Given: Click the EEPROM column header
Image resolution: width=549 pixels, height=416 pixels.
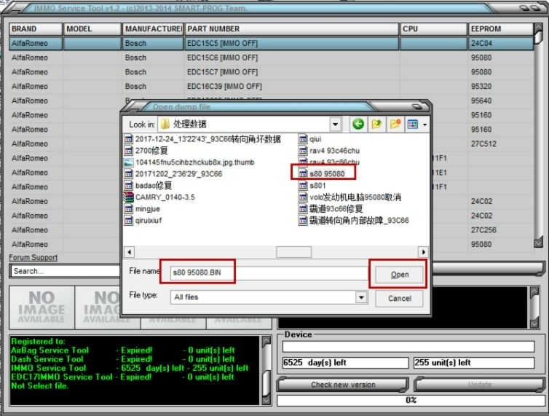Looking at the screenshot, I should pyautogui.click(x=501, y=29).
